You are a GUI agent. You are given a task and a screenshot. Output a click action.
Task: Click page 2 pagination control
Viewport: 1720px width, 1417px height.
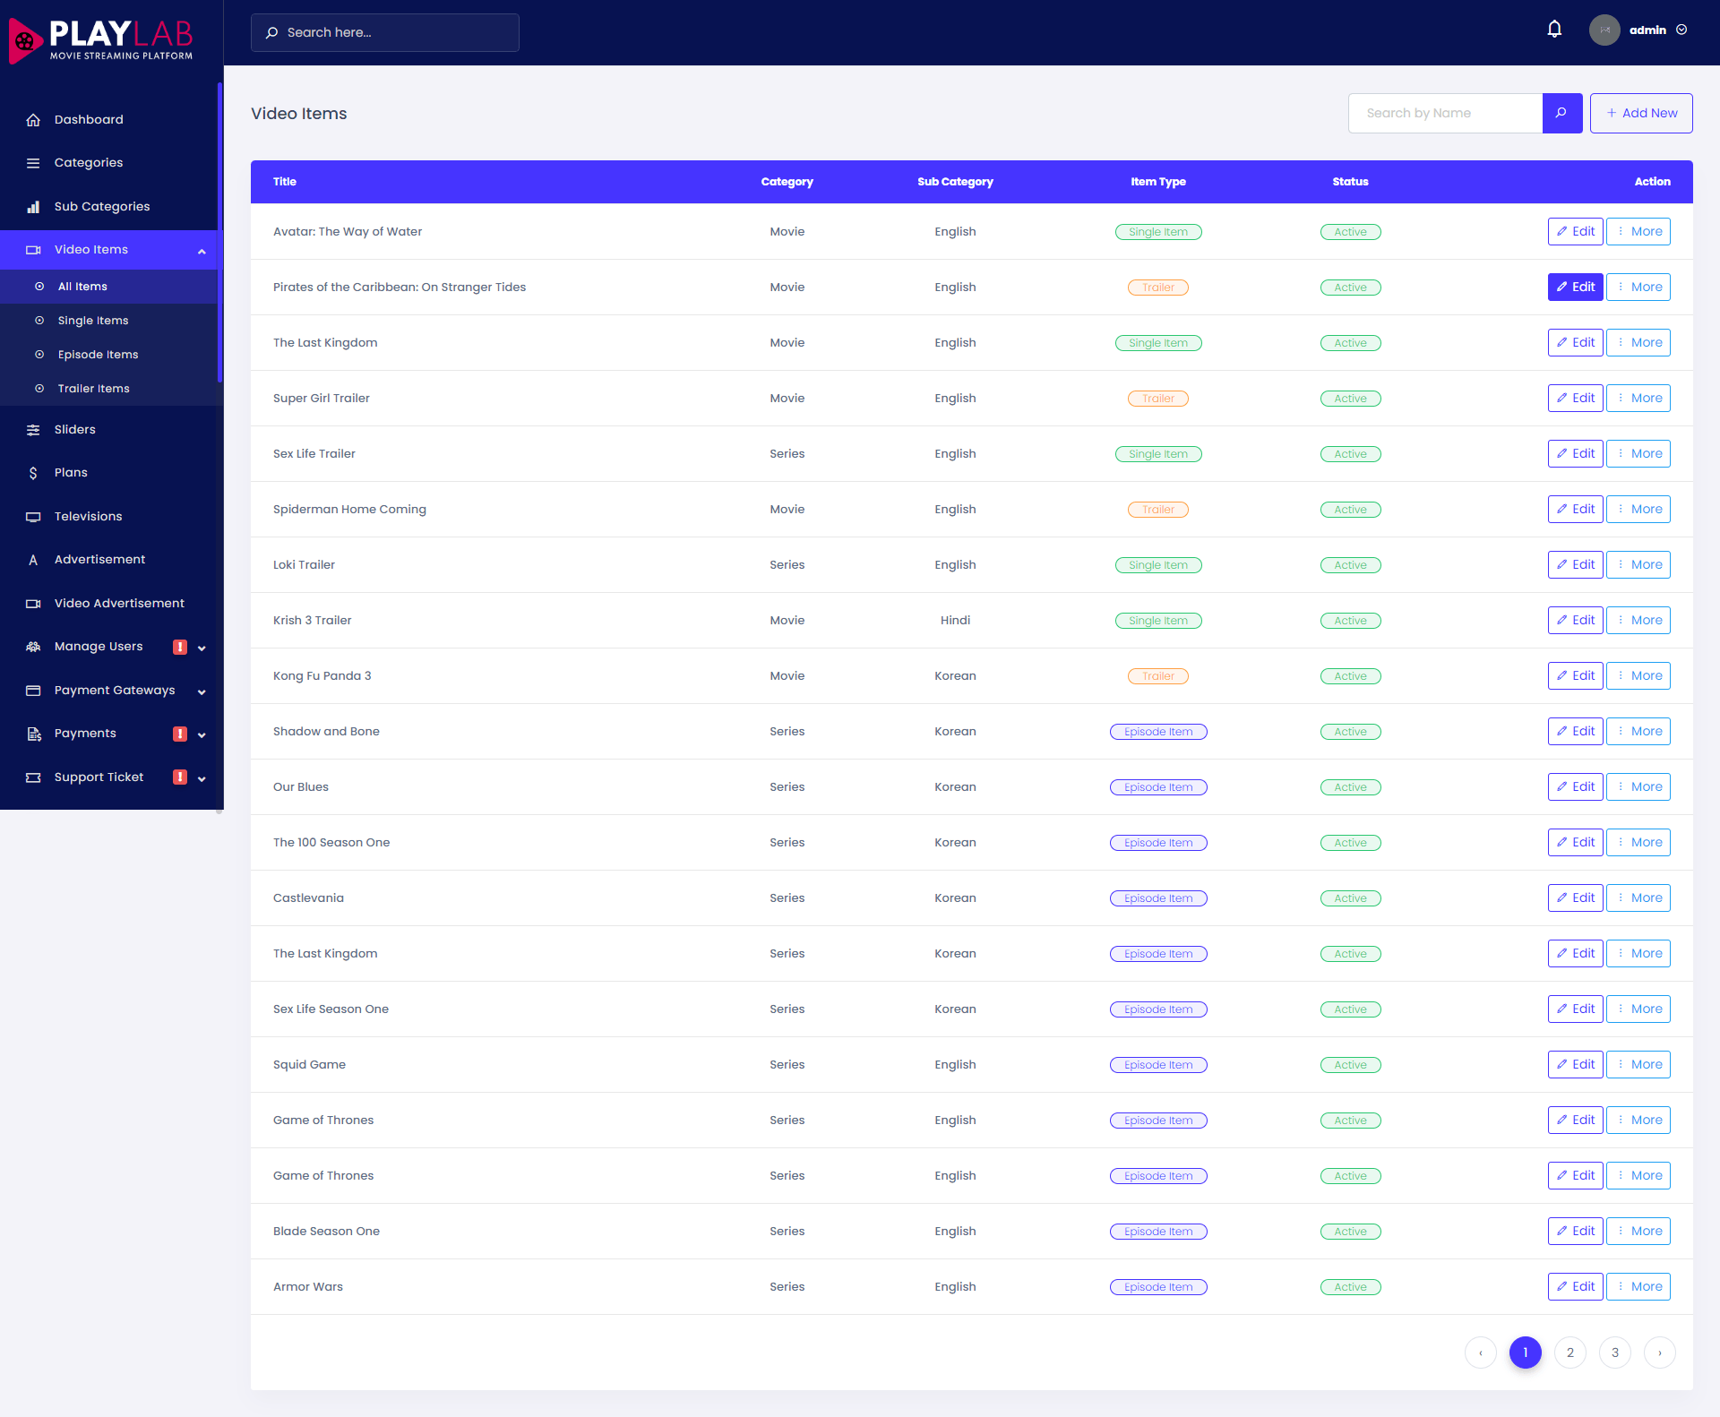point(1569,1350)
